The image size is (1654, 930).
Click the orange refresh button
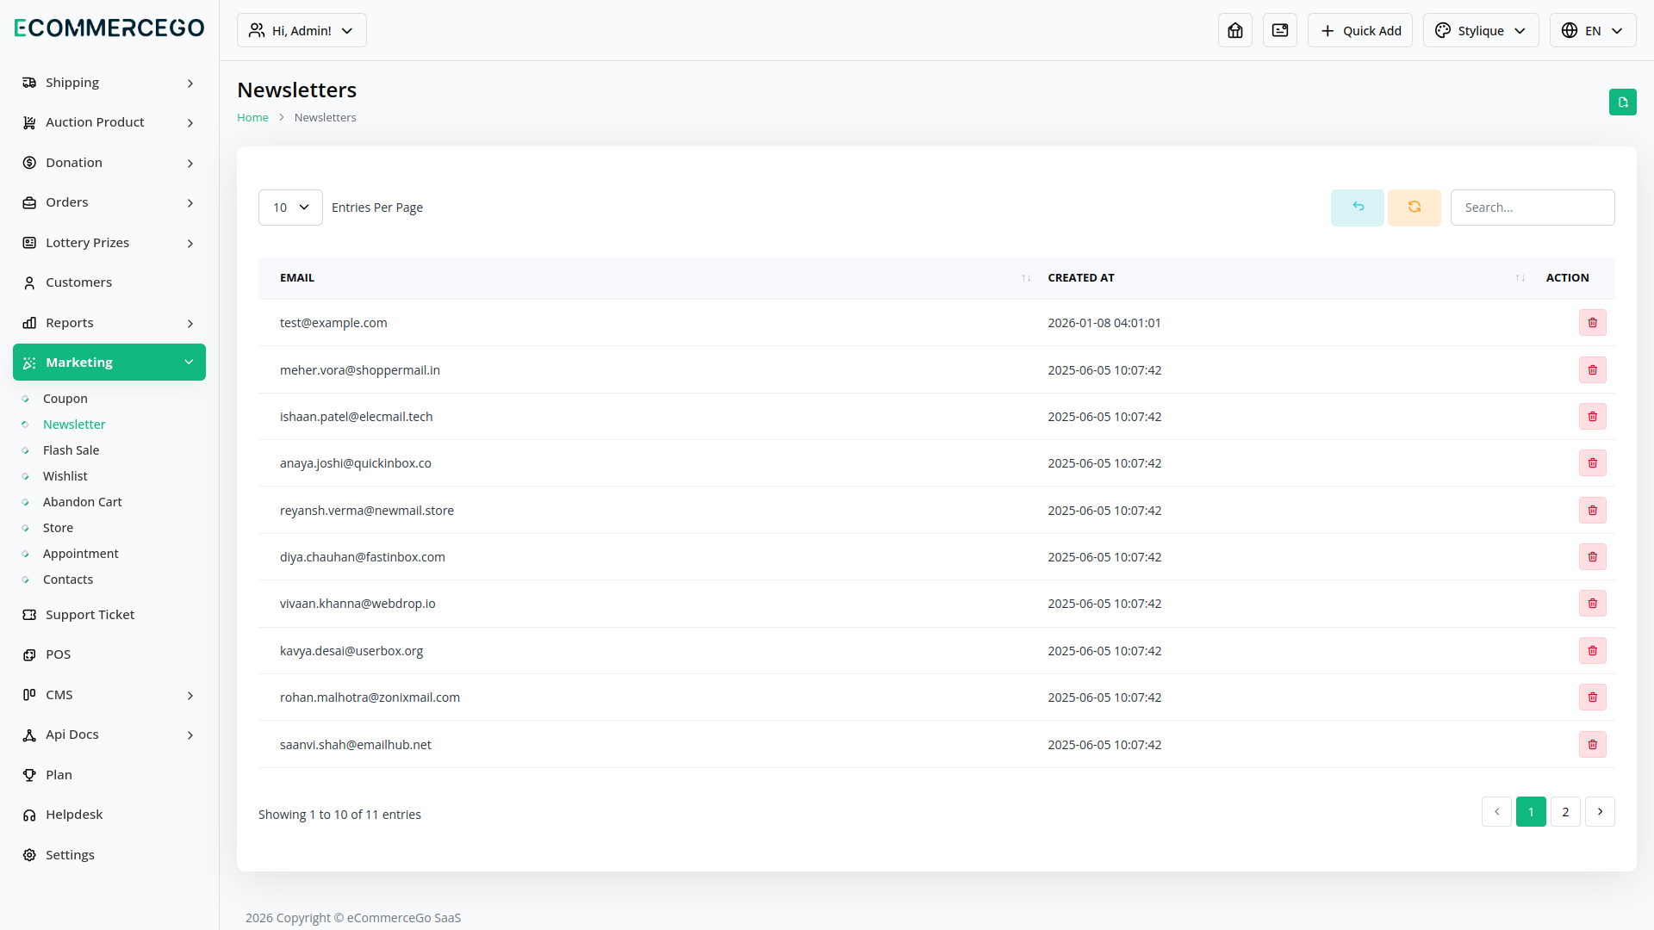point(1415,208)
